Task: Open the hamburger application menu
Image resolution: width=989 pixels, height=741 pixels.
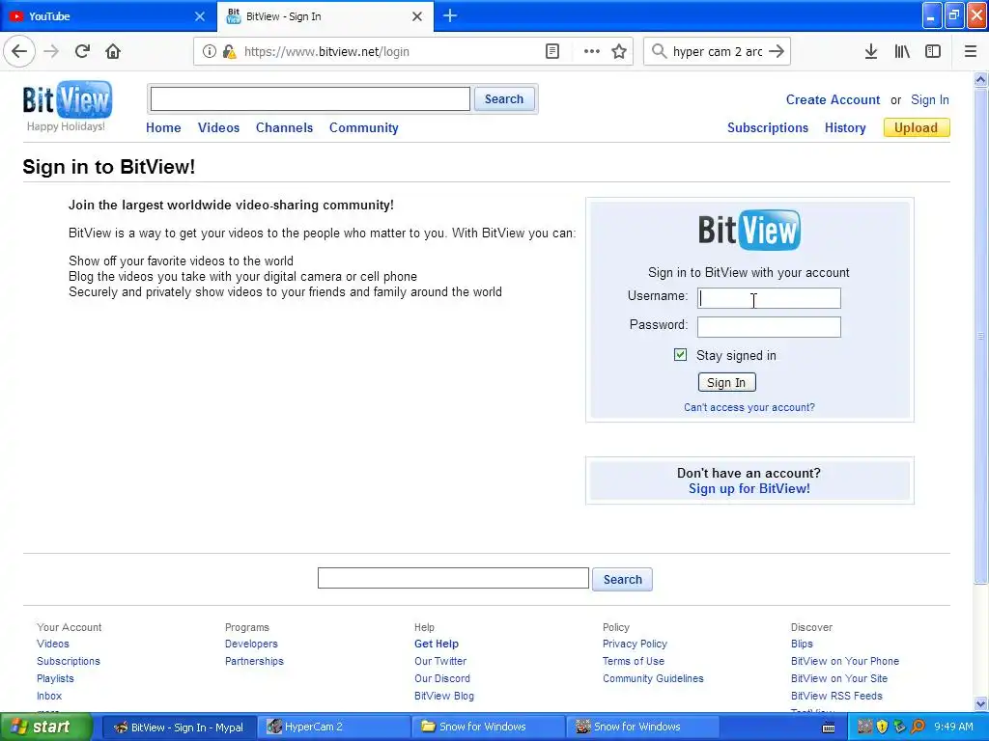Action: pos(971,52)
